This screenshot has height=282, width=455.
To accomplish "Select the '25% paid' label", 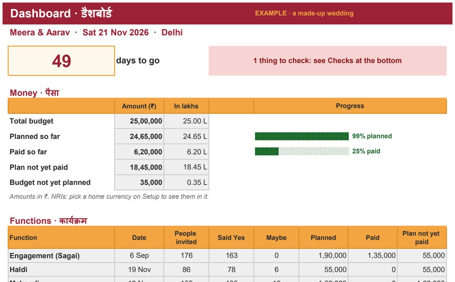I will pos(366,151).
